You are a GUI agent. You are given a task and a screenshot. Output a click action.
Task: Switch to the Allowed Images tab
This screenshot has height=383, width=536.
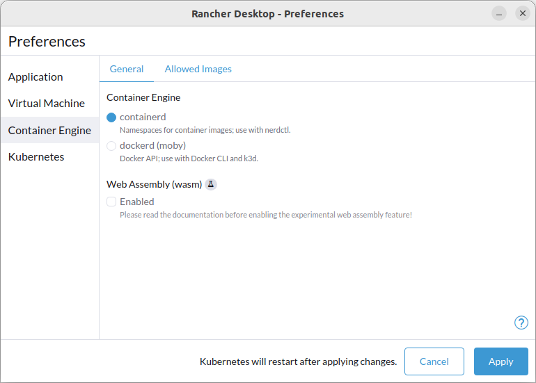pos(198,69)
